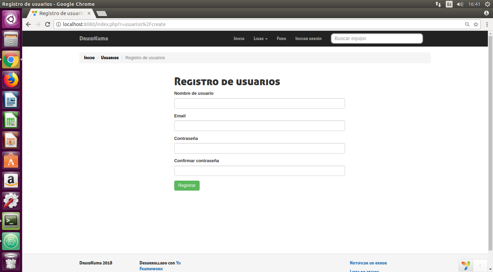Viewport: 493px width, 272px height.
Task: Open the Yii Framework footer link
Action: tap(160, 266)
